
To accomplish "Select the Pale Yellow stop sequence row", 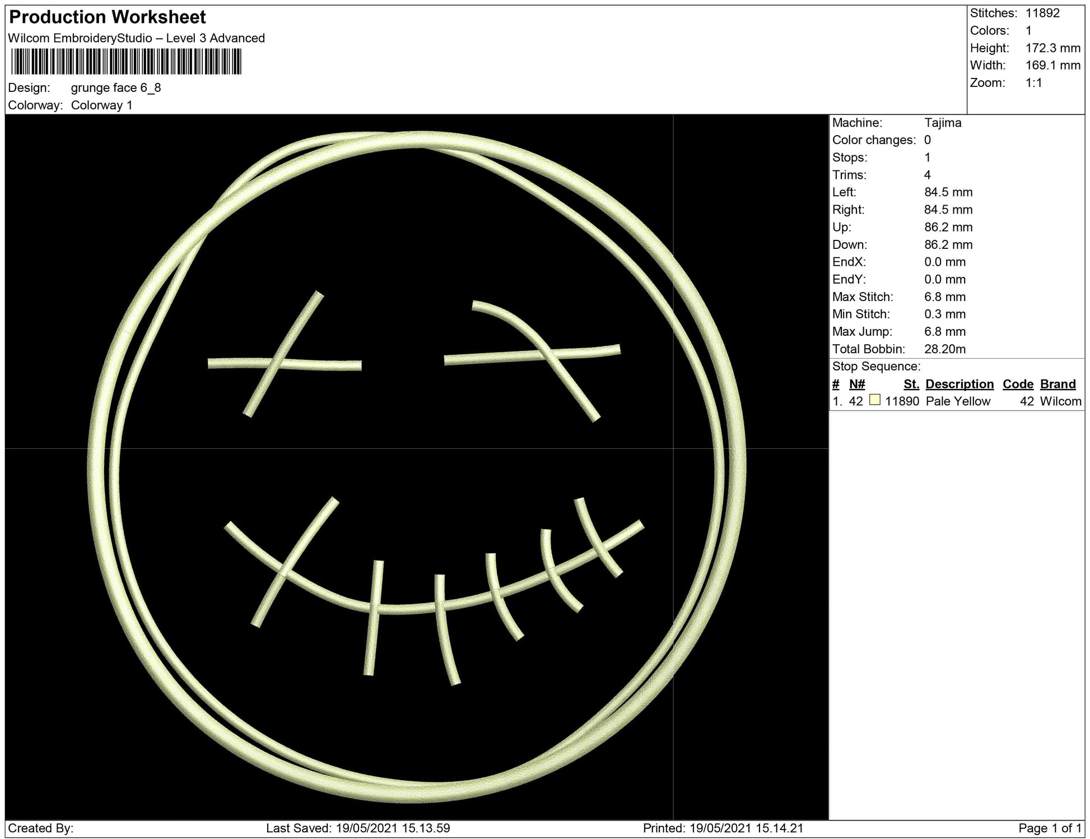I will (x=957, y=401).
